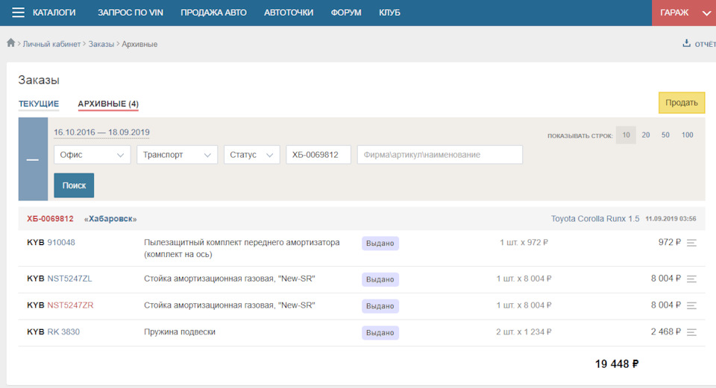This screenshot has height=388, width=716.
Task: Show 100 rows per page
Action: (x=687, y=135)
